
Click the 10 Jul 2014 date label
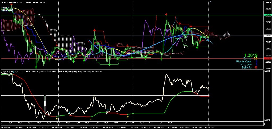(5, 127)
